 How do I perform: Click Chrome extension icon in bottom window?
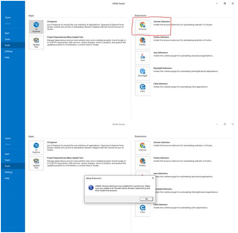tap(143, 148)
